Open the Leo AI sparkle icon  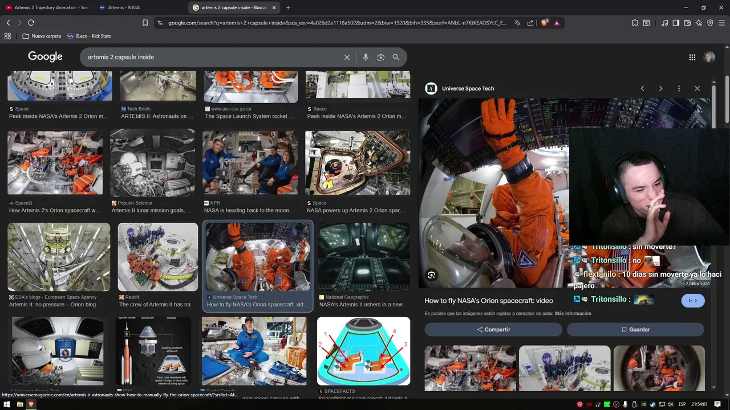pyautogui.click(x=699, y=23)
